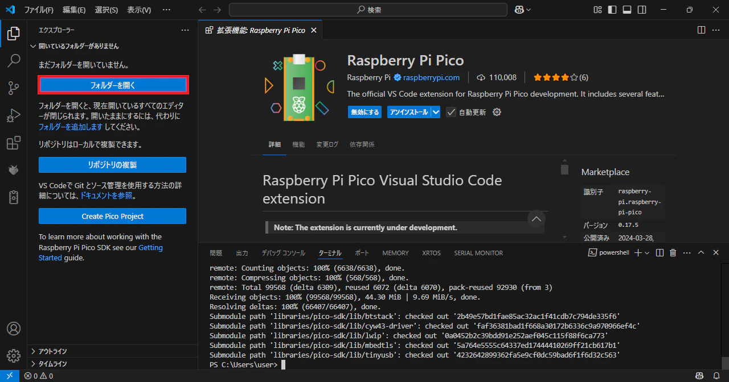Open the Selection menu
This screenshot has width=729, height=382.
[107, 10]
